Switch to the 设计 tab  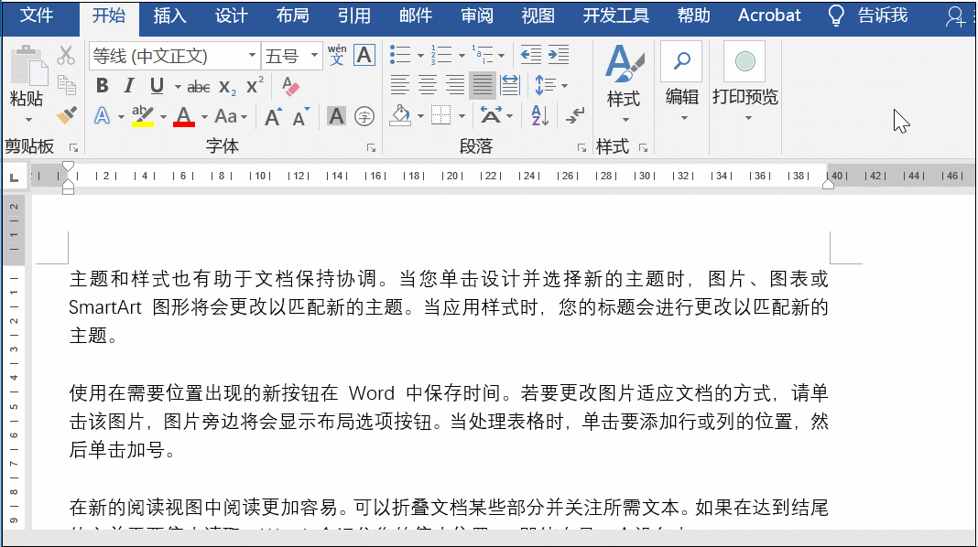pyautogui.click(x=232, y=16)
